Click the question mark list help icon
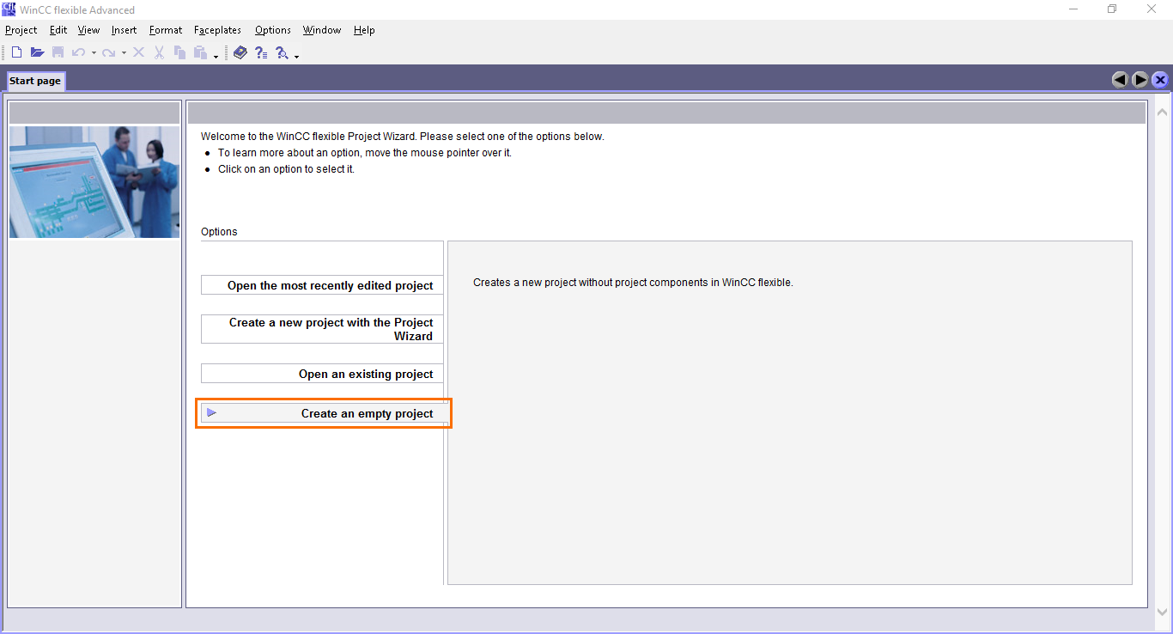Image resolution: width=1173 pixels, height=634 pixels. coord(261,53)
